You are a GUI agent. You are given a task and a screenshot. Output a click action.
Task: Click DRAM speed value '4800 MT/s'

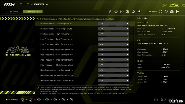click(166, 67)
